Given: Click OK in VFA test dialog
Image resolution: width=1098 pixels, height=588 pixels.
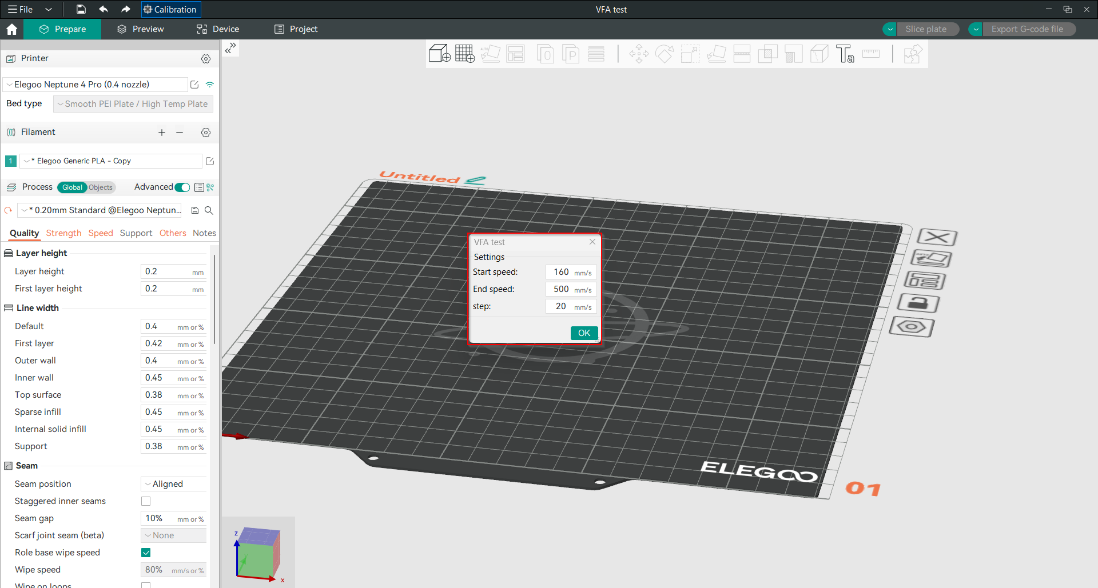Looking at the screenshot, I should tap(584, 333).
